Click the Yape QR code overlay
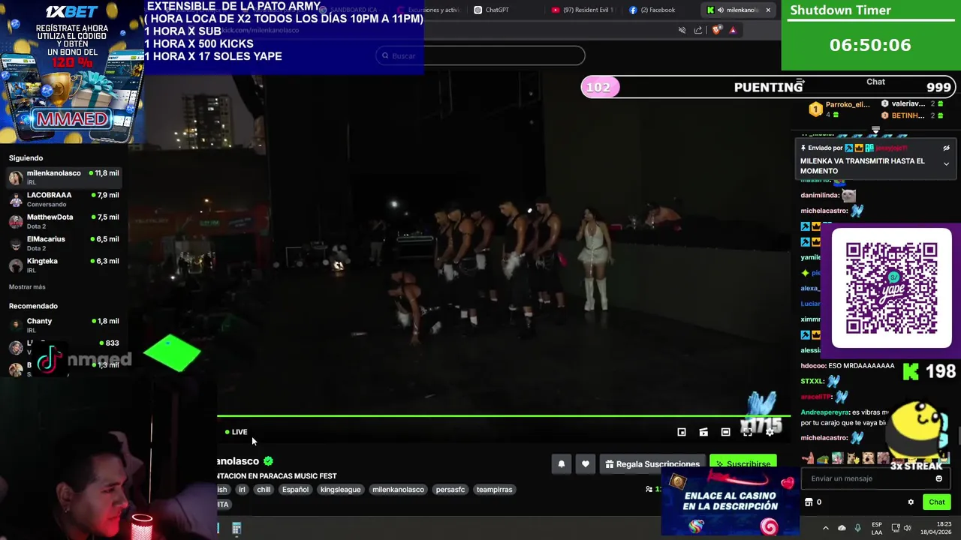961x540 pixels. 891,289
